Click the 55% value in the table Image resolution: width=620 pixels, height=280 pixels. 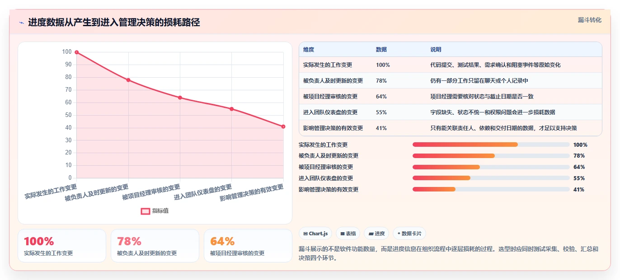point(381,112)
